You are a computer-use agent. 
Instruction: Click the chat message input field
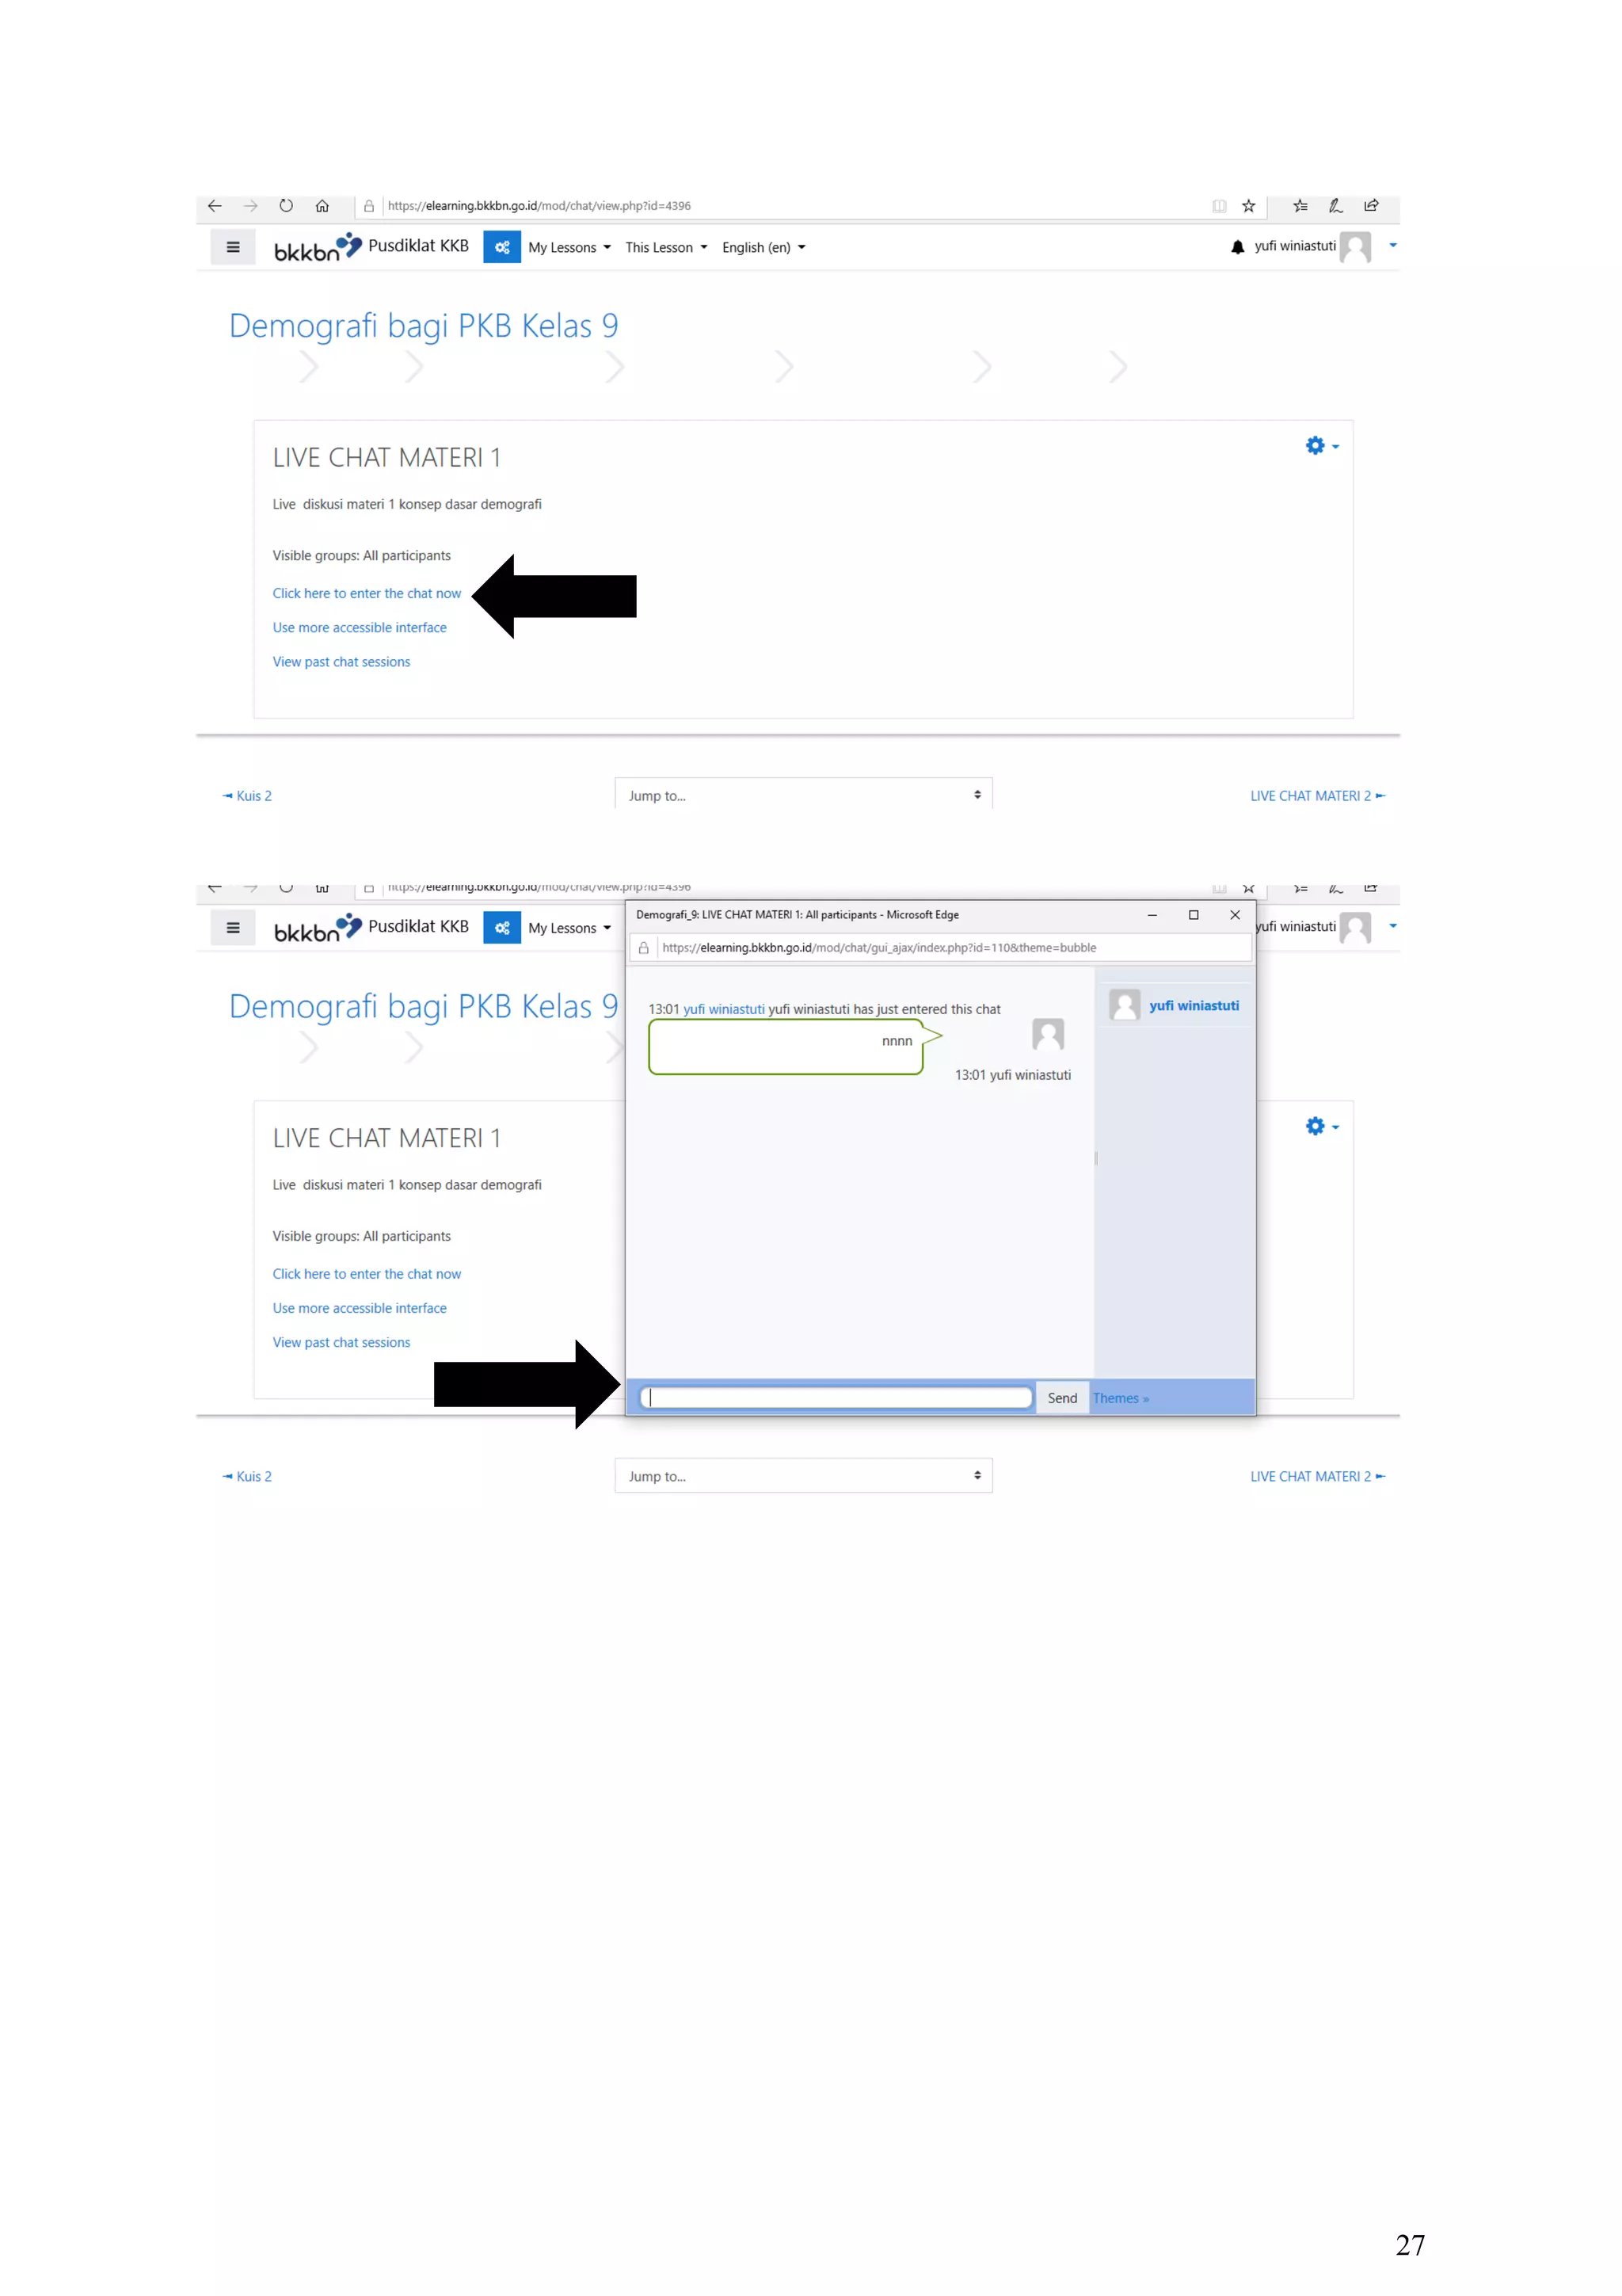(x=836, y=1397)
